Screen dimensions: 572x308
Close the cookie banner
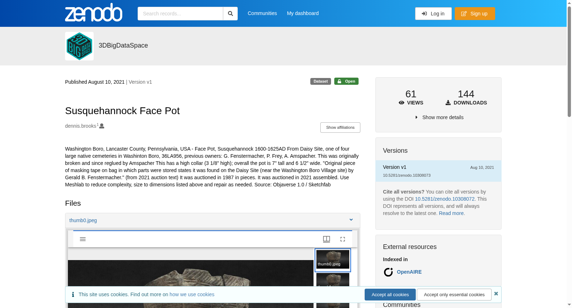coord(496,294)
